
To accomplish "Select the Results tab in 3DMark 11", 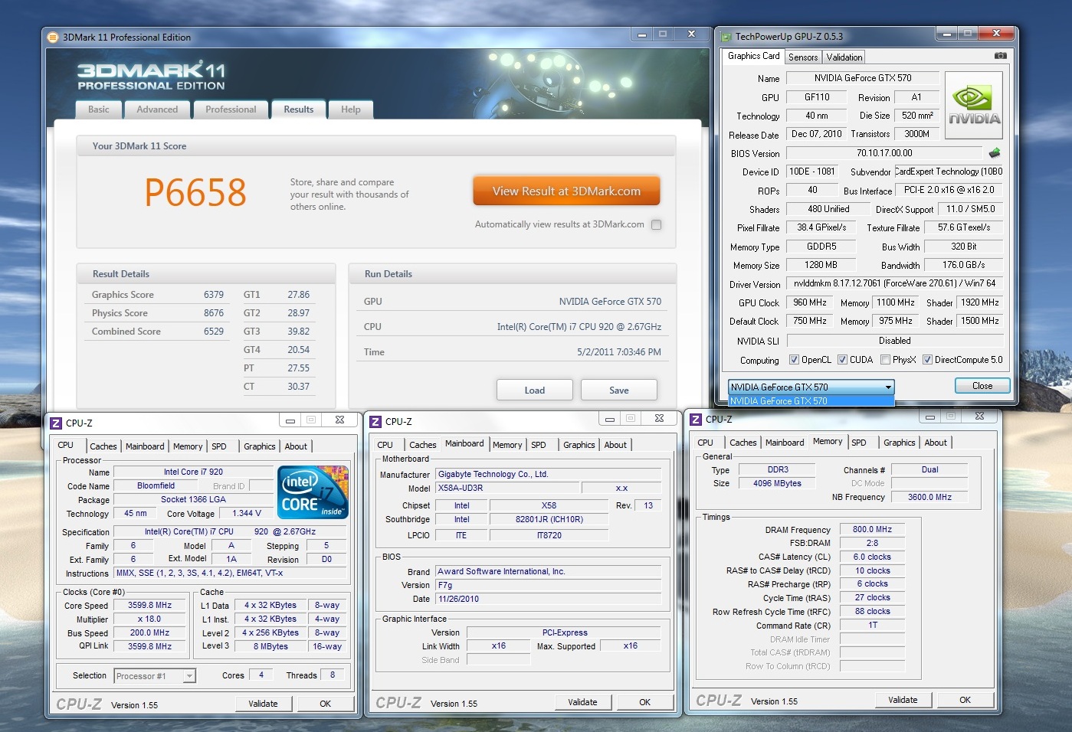I will (x=299, y=109).
